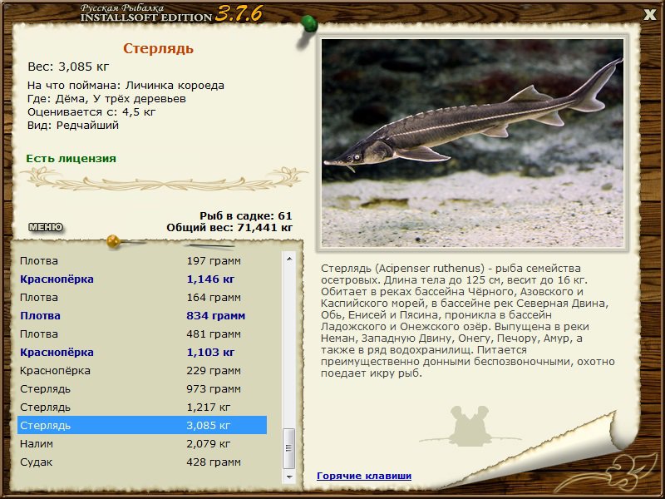
Task: Click the Личинка короеда bait line
Action: click(126, 86)
